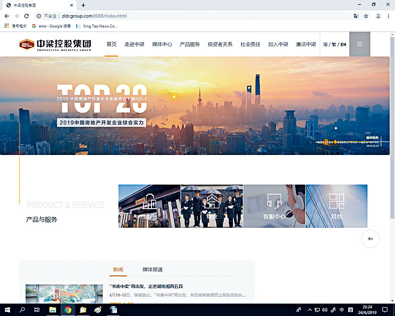The image size is (395, 316).
Task: Open the 其他 other services tile
Action: [x=337, y=206]
